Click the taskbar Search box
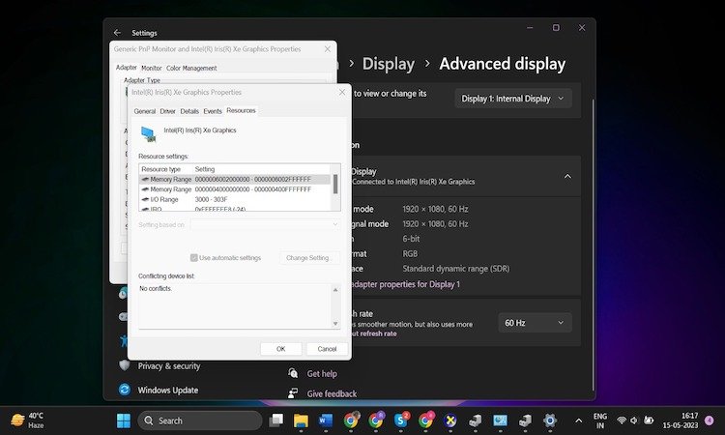This screenshot has height=435, width=725. [200, 420]
